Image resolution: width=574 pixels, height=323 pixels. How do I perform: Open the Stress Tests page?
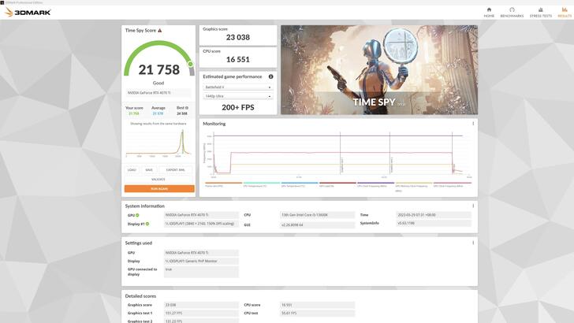point(540,12)
